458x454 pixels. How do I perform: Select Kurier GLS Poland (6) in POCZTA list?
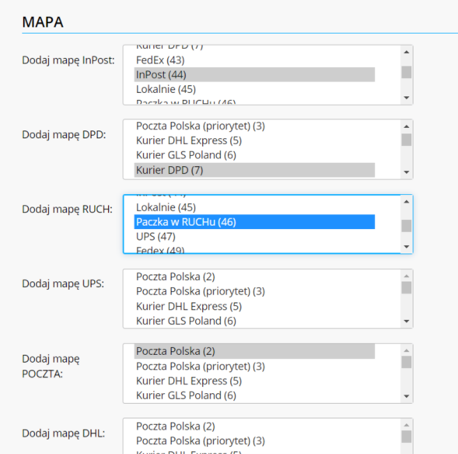pos(254,395)
